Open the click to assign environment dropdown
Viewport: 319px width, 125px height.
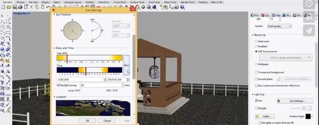click(x=286, y=58)
